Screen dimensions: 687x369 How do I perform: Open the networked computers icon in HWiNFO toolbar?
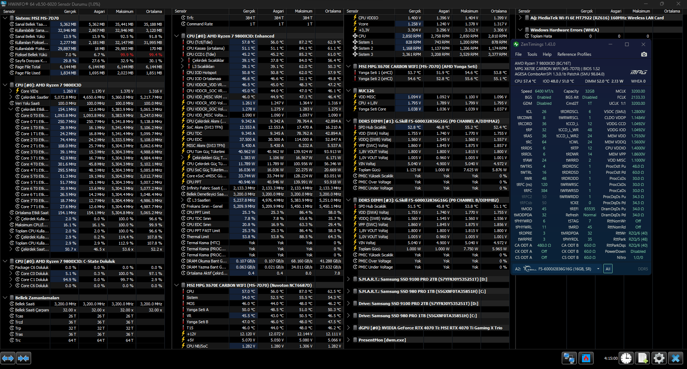point(569,358)
